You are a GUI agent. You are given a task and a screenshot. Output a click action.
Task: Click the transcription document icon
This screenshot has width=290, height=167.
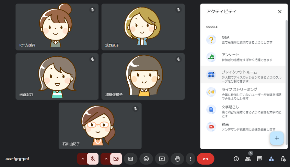[211, 109]
